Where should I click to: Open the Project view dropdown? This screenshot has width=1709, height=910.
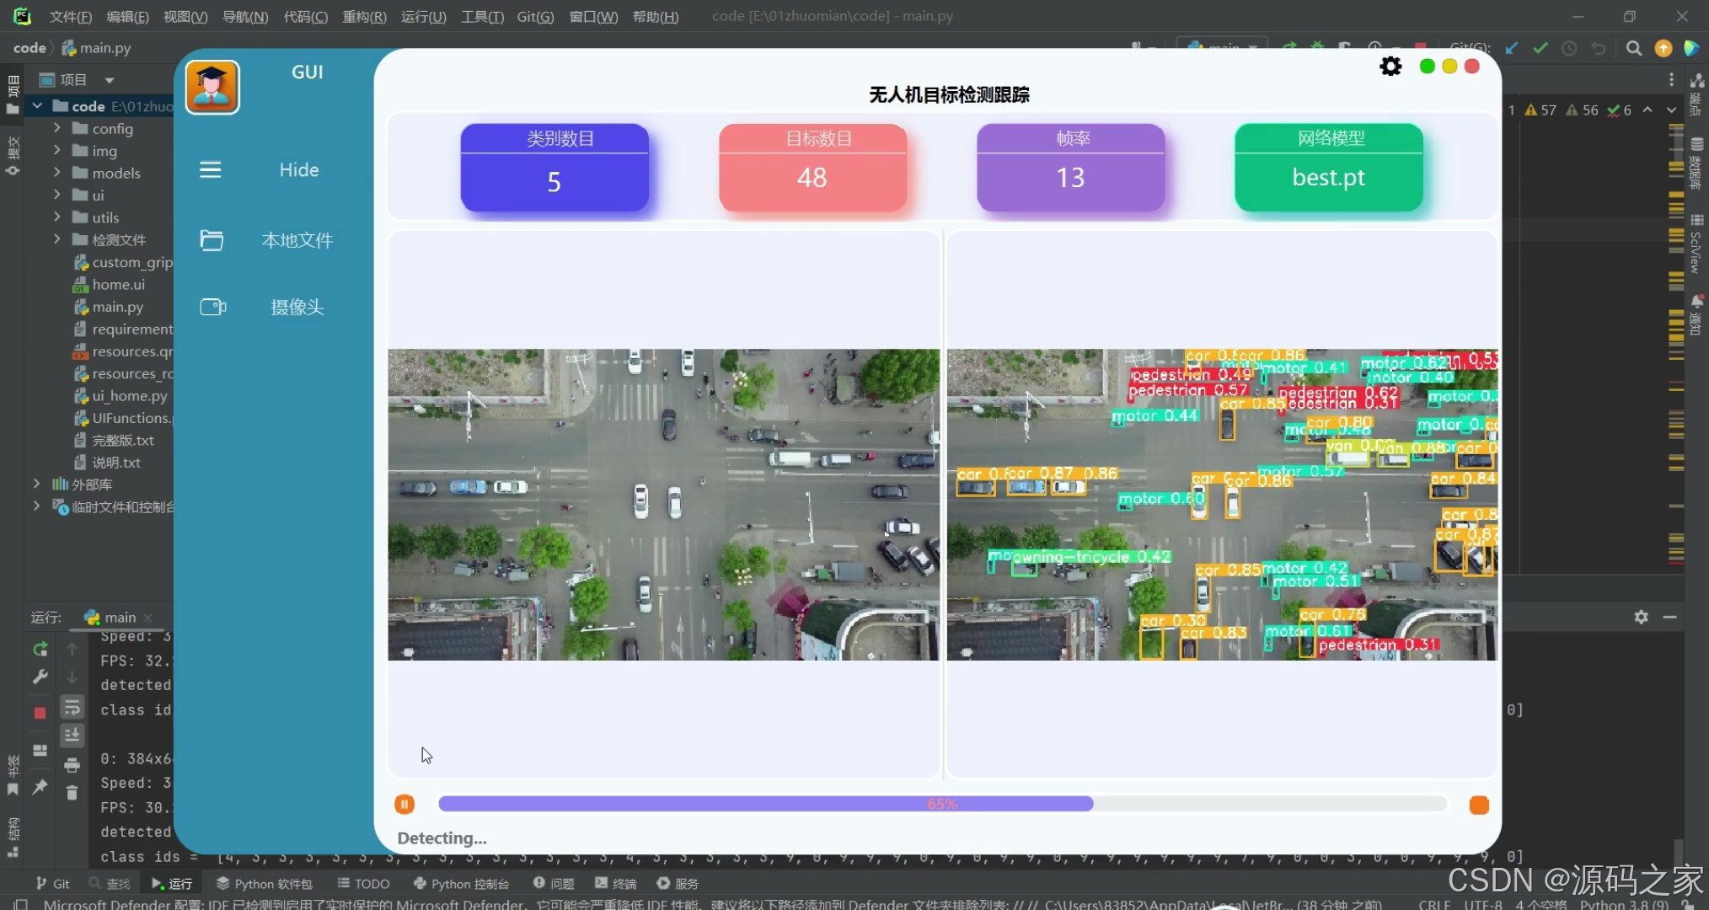coord(109,80)
